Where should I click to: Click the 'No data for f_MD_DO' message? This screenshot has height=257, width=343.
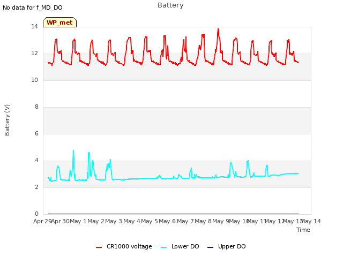tap(33, 7)
